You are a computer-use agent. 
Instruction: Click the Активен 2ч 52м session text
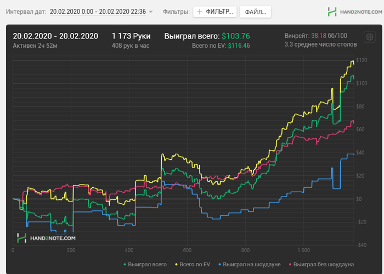coord(35,46)
